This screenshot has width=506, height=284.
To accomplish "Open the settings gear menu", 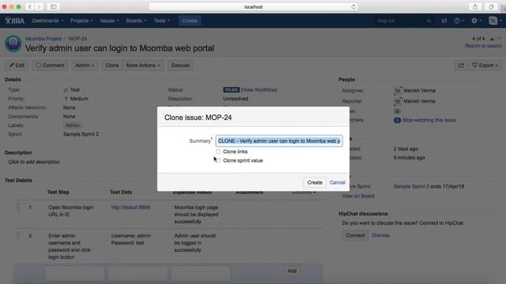I will [x=476, y=21].
